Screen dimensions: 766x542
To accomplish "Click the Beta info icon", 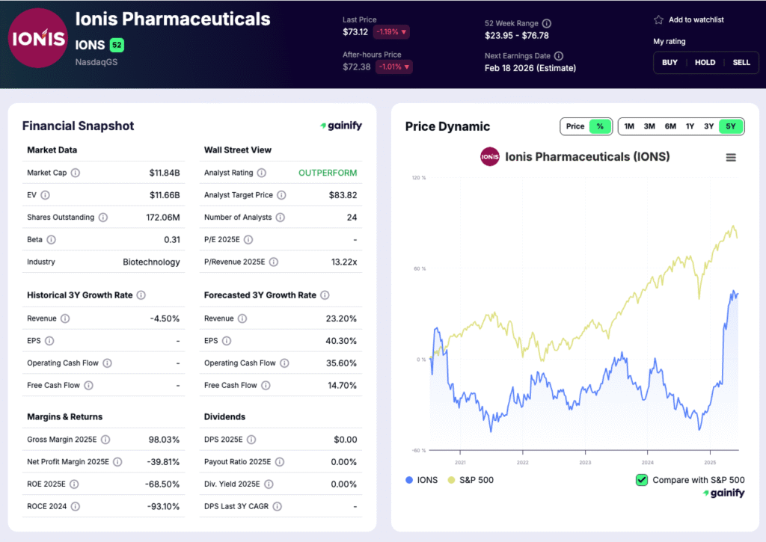I will (x=52, y=240).
